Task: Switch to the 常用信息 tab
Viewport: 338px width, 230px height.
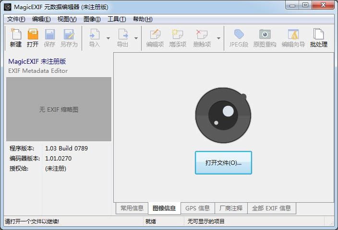Action: tap(132, 208)
